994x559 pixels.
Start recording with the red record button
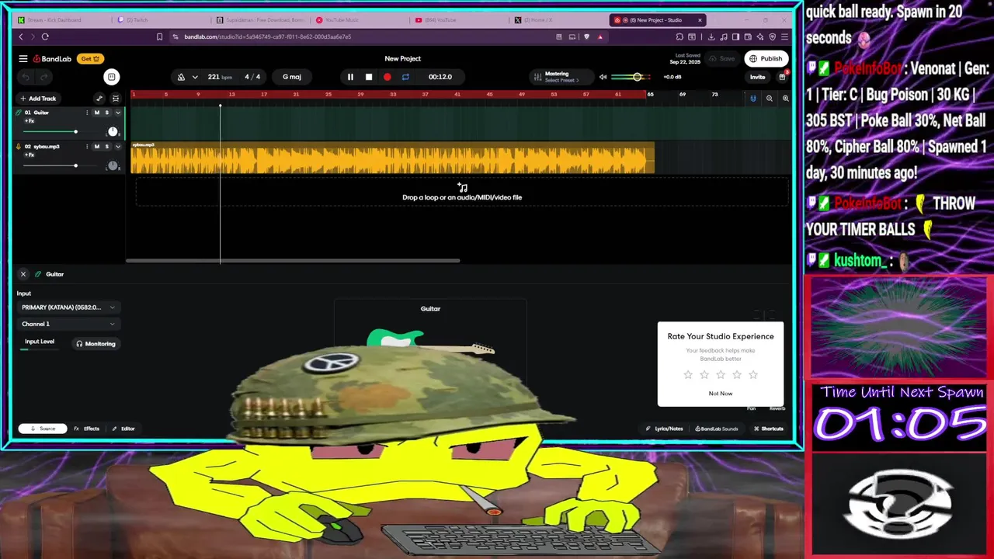pos(388,77)
